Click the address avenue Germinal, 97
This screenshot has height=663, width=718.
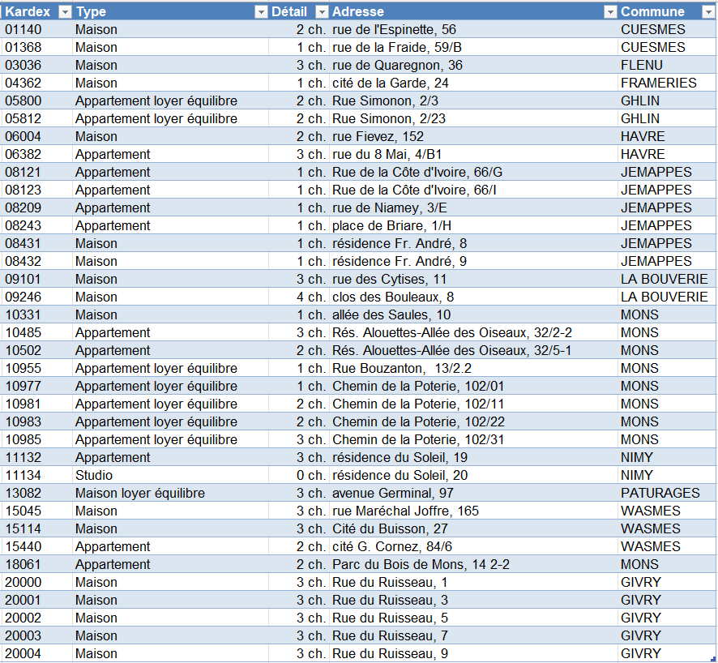(391, 493)
